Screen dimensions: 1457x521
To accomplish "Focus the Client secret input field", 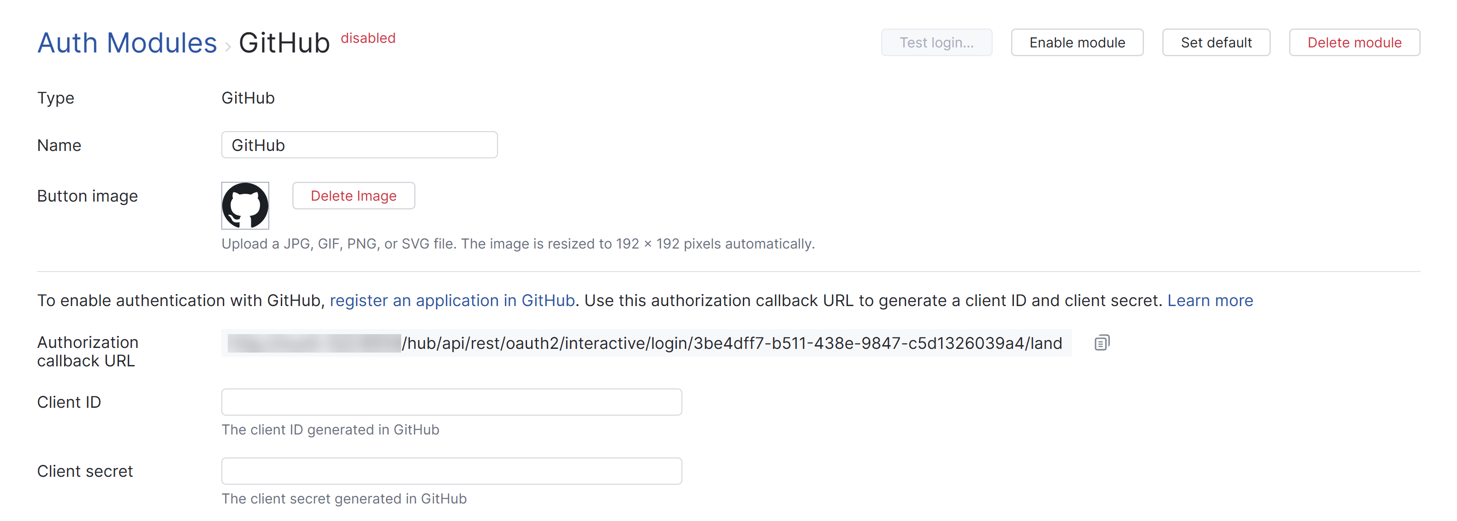I will [x=451, y=470].
